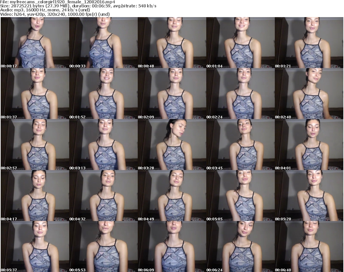Select the thumbnail frame stamped 00:03:45
344x272 pixels.
tap(241, 145)
